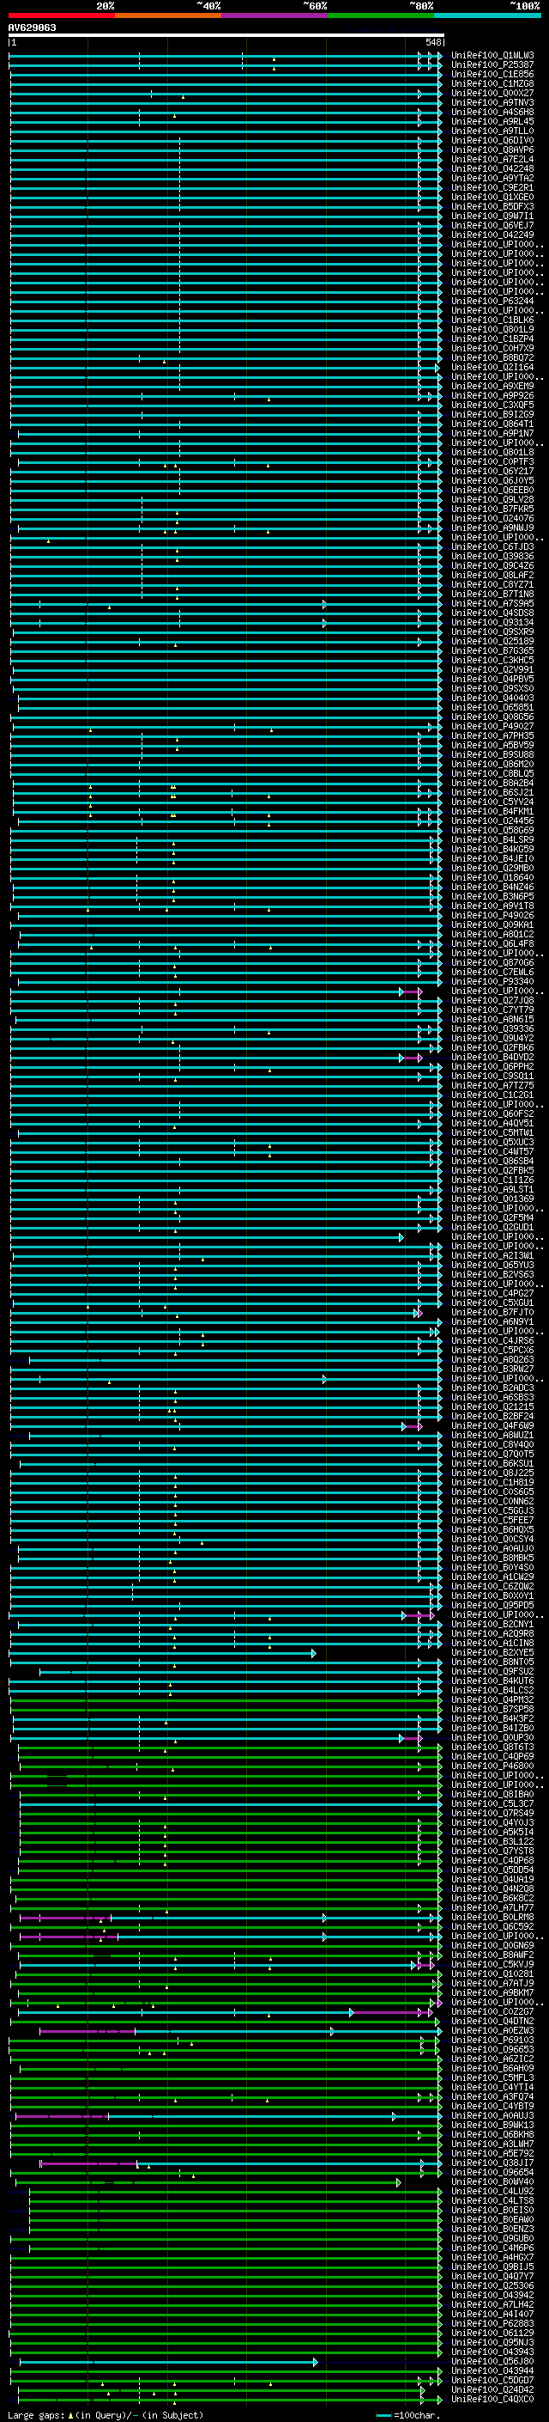The height and width of the screenshot is (2422, 549).
Task: Click UniRef100_A7ATJ9 label
Action: (x=492, y=1983)
